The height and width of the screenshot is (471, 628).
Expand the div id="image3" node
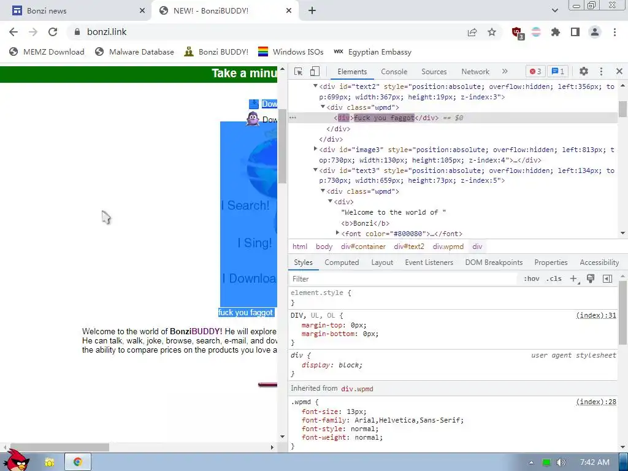point(316,149)
